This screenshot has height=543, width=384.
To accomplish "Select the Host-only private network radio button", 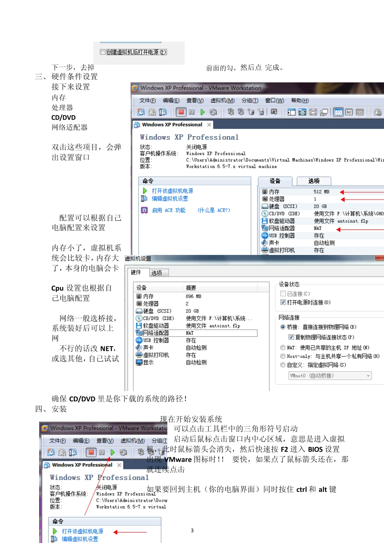I will pyautogui.click(x=283, y=356).
